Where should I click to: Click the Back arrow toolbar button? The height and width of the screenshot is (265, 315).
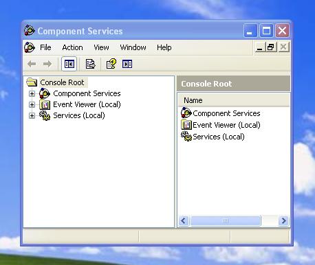point(32,64)
